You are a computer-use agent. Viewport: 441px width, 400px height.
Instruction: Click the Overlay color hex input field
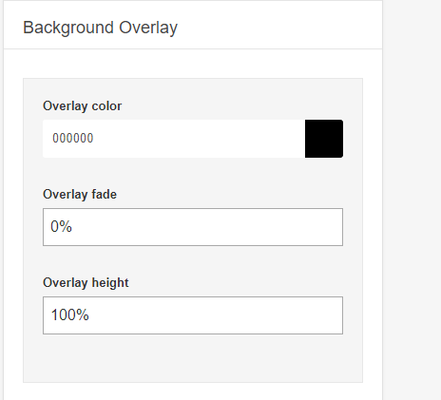pyautogui.click(x=174, y=139)
